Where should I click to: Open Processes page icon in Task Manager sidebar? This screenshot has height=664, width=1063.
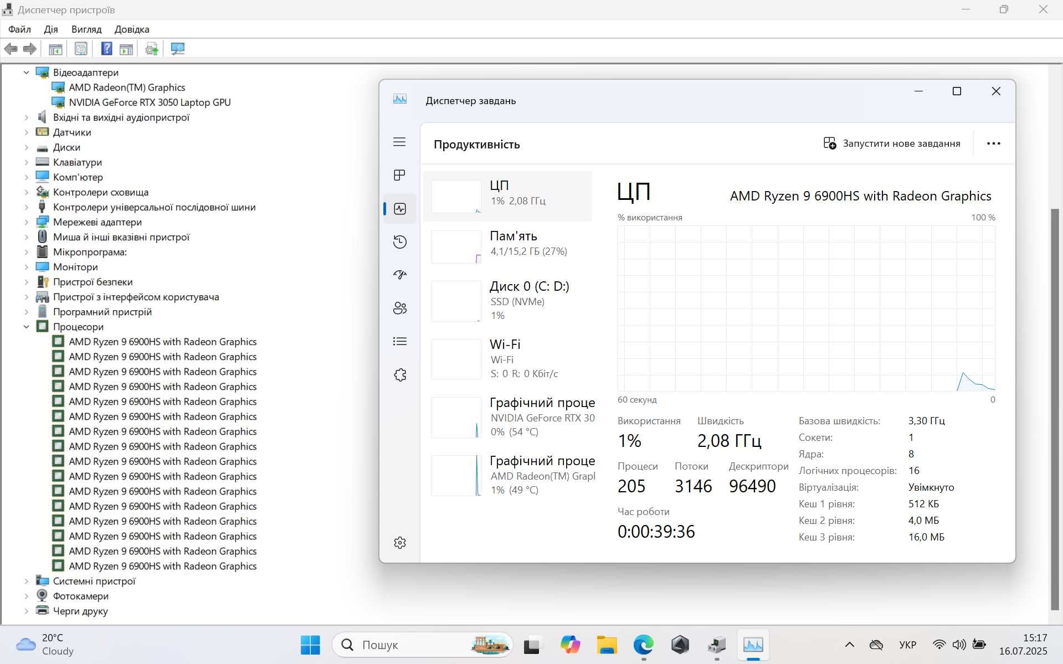point(399,175)
